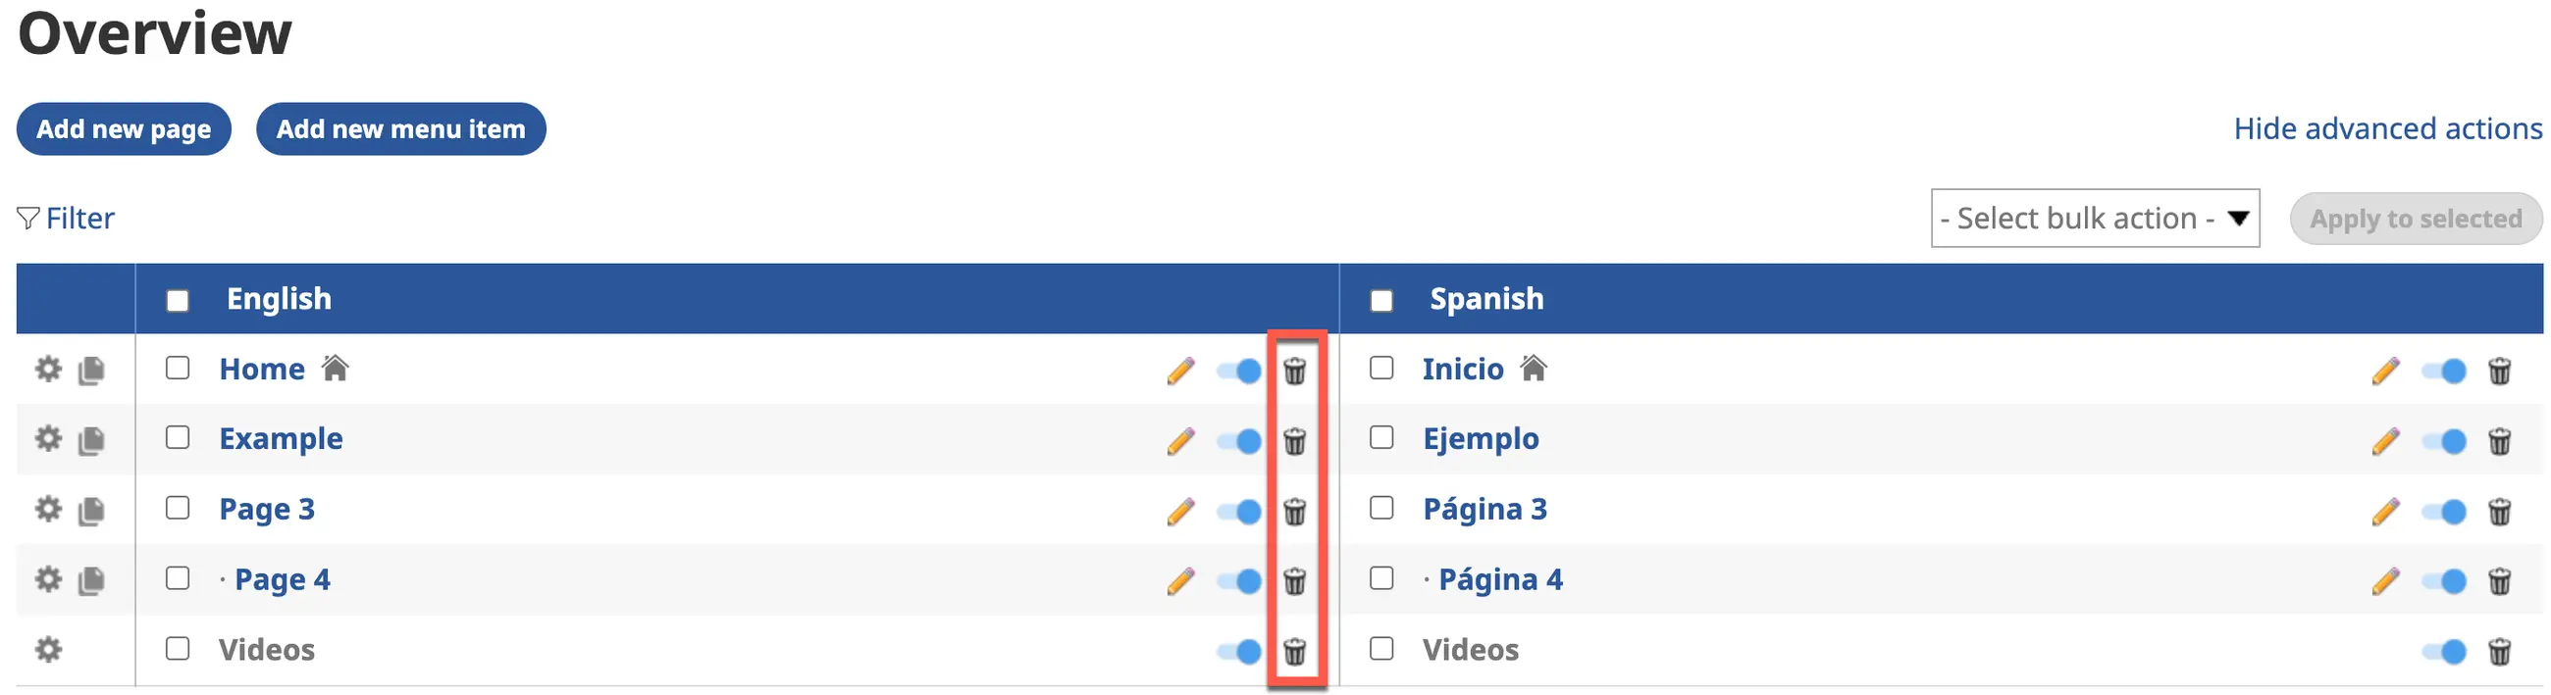This screenshot has width=2551, height=695.
Task: Open the Select bulk action dropdown
Action: click(2094, 218)
